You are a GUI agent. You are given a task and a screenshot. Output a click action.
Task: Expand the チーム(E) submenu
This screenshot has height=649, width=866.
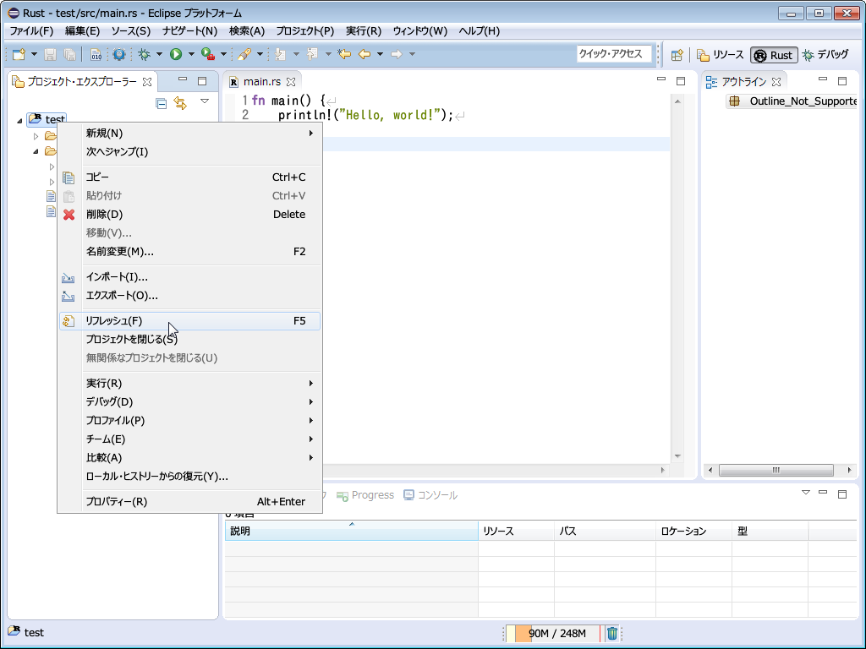tap(189, 439)
